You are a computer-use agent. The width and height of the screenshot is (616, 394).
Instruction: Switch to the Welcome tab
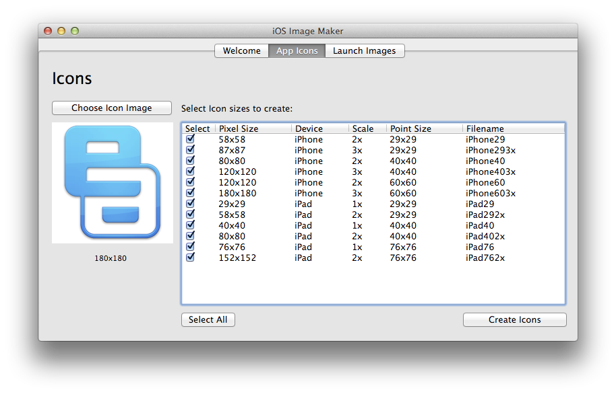(x=241, y=50)
